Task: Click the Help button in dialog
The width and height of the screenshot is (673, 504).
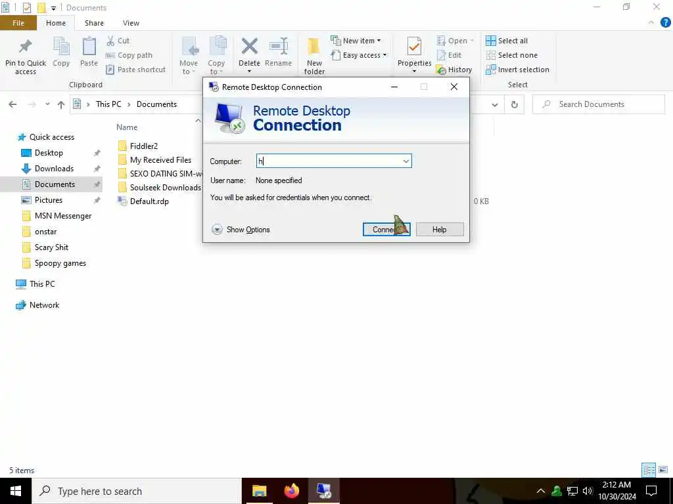Action: (x=440, y=229)
